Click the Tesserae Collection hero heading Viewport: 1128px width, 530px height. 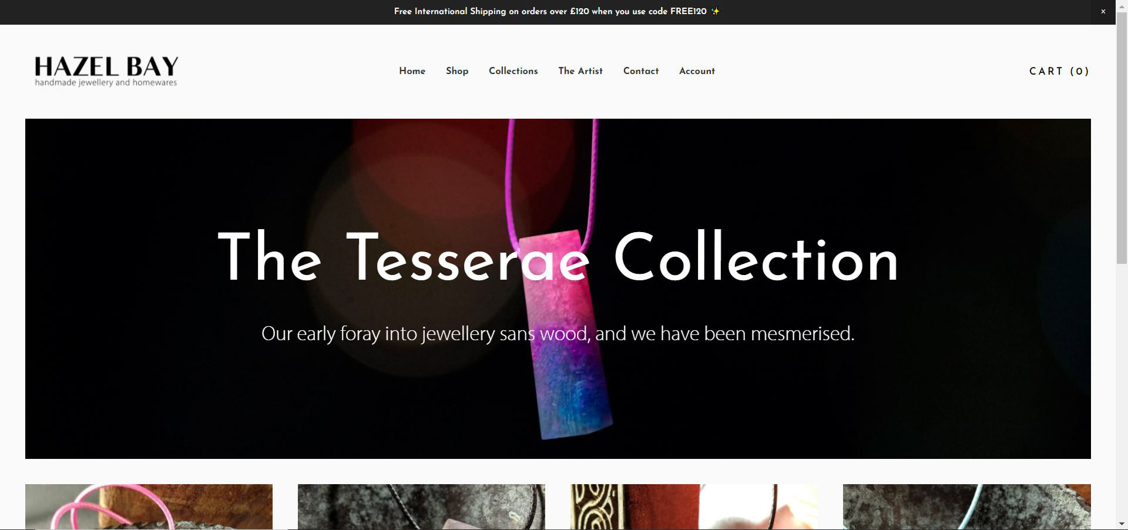pos(558,257)
